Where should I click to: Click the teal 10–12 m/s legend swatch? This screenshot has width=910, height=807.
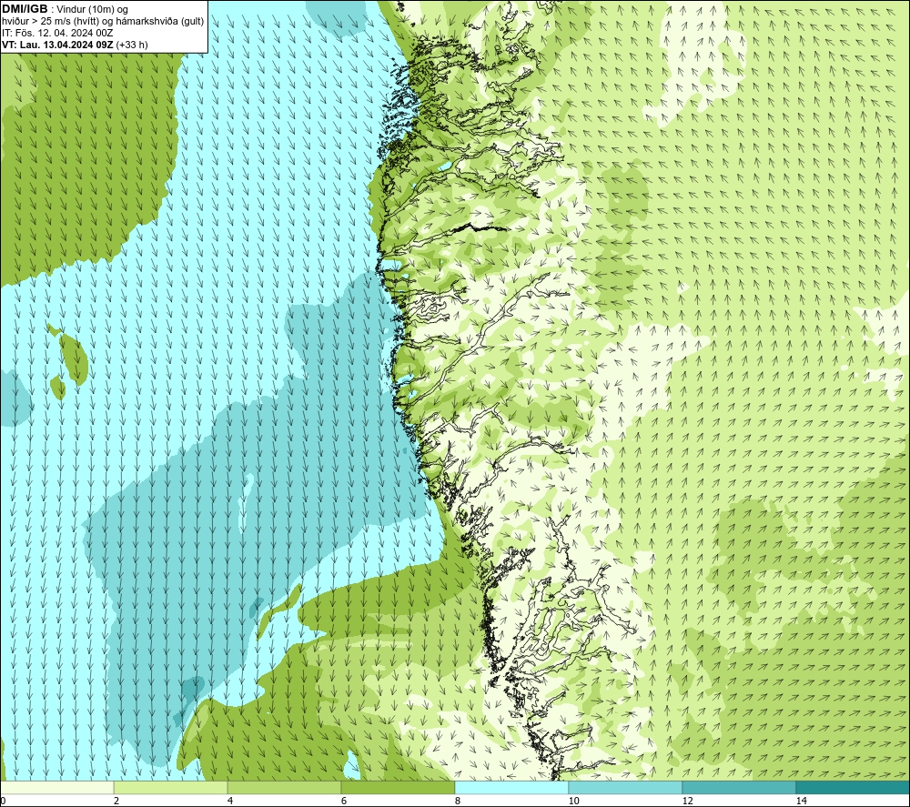pyautogui.click(x=625, y=788)
